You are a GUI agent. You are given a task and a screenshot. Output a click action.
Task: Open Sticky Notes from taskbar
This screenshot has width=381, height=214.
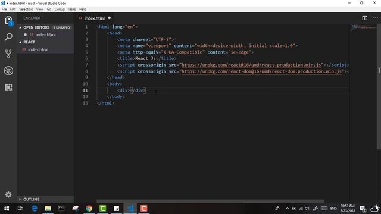[x=117, y=209]
